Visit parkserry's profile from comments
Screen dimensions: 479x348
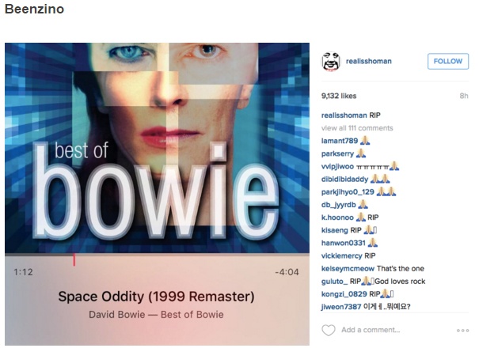[x=337, y=153]
